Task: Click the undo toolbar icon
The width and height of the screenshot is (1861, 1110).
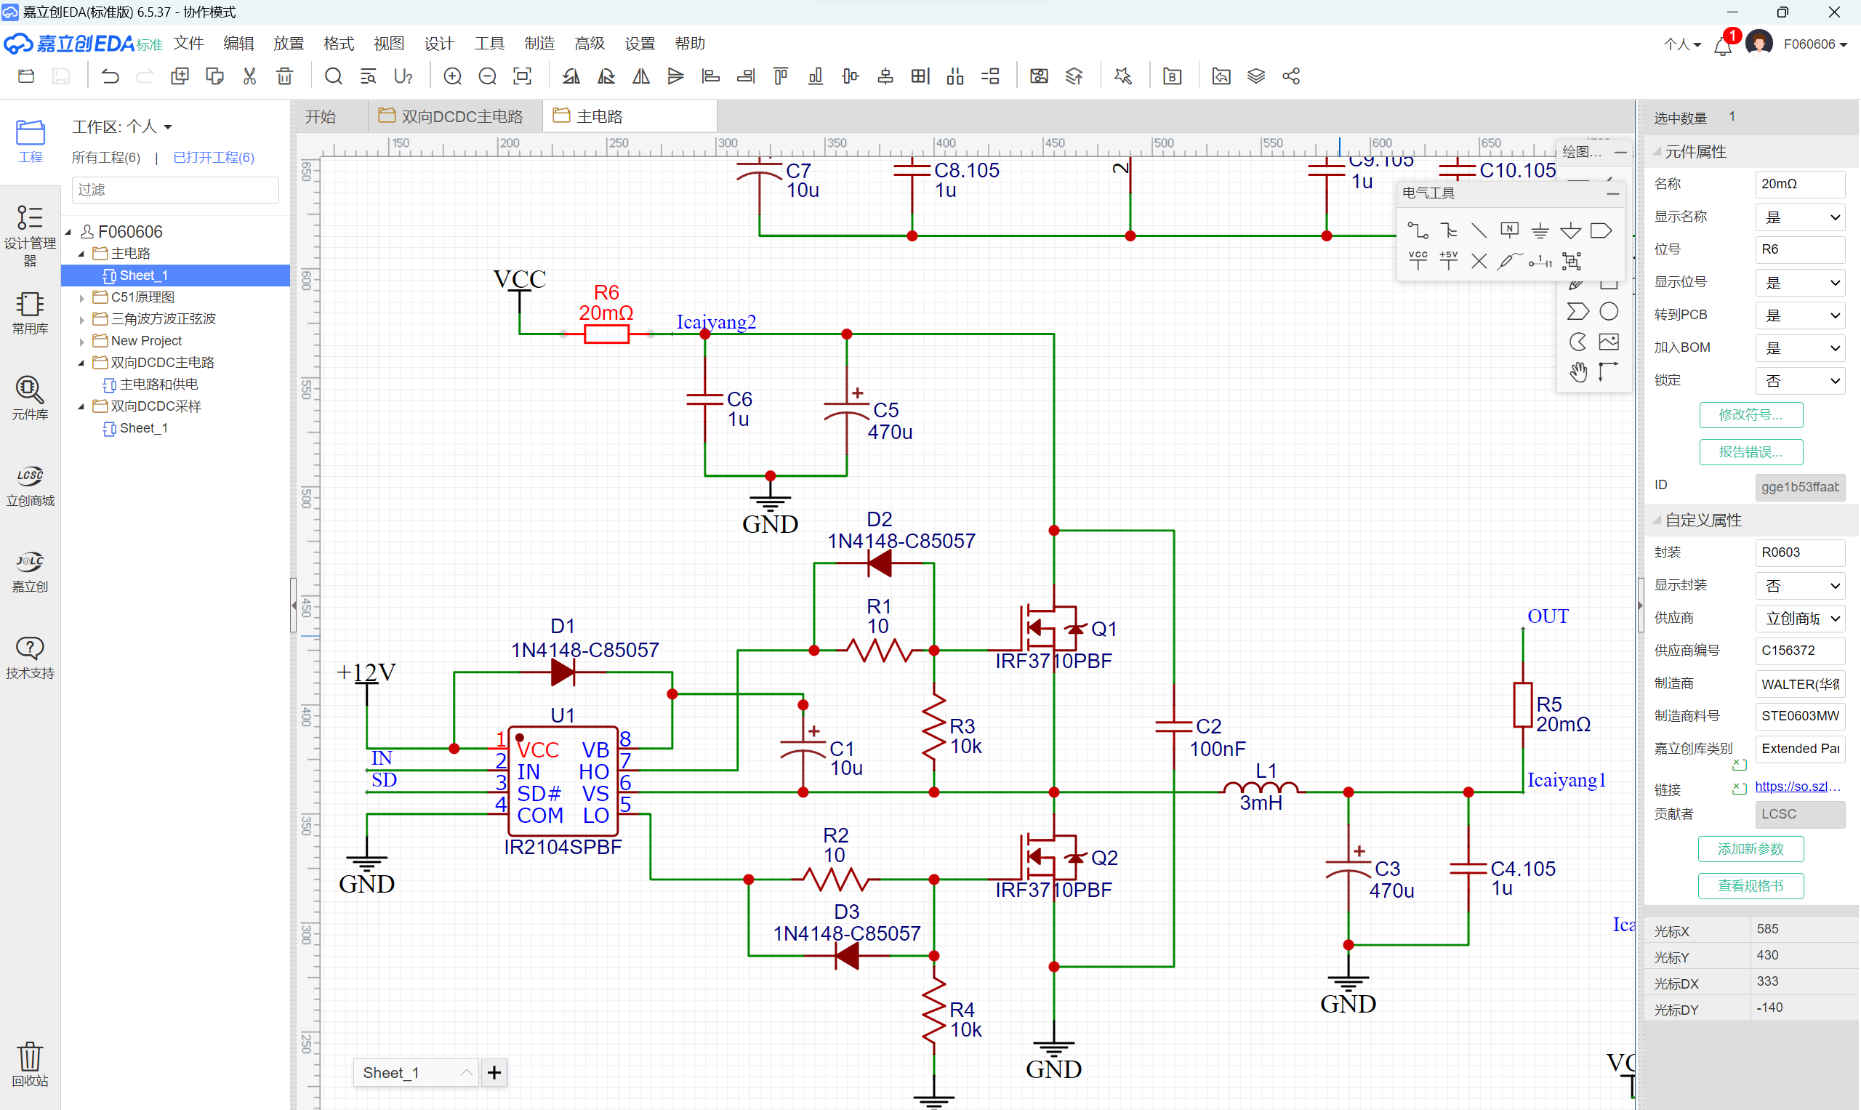Action: tap(110, 76)
